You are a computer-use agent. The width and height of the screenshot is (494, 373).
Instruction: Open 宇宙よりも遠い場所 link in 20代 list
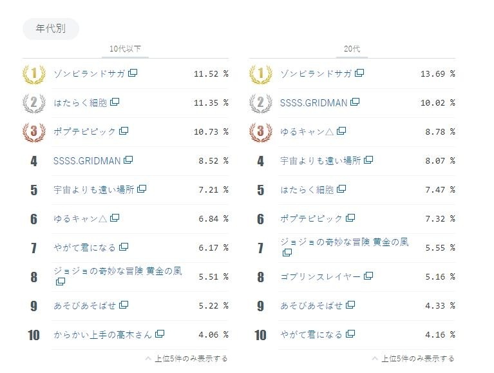[321, 160]
